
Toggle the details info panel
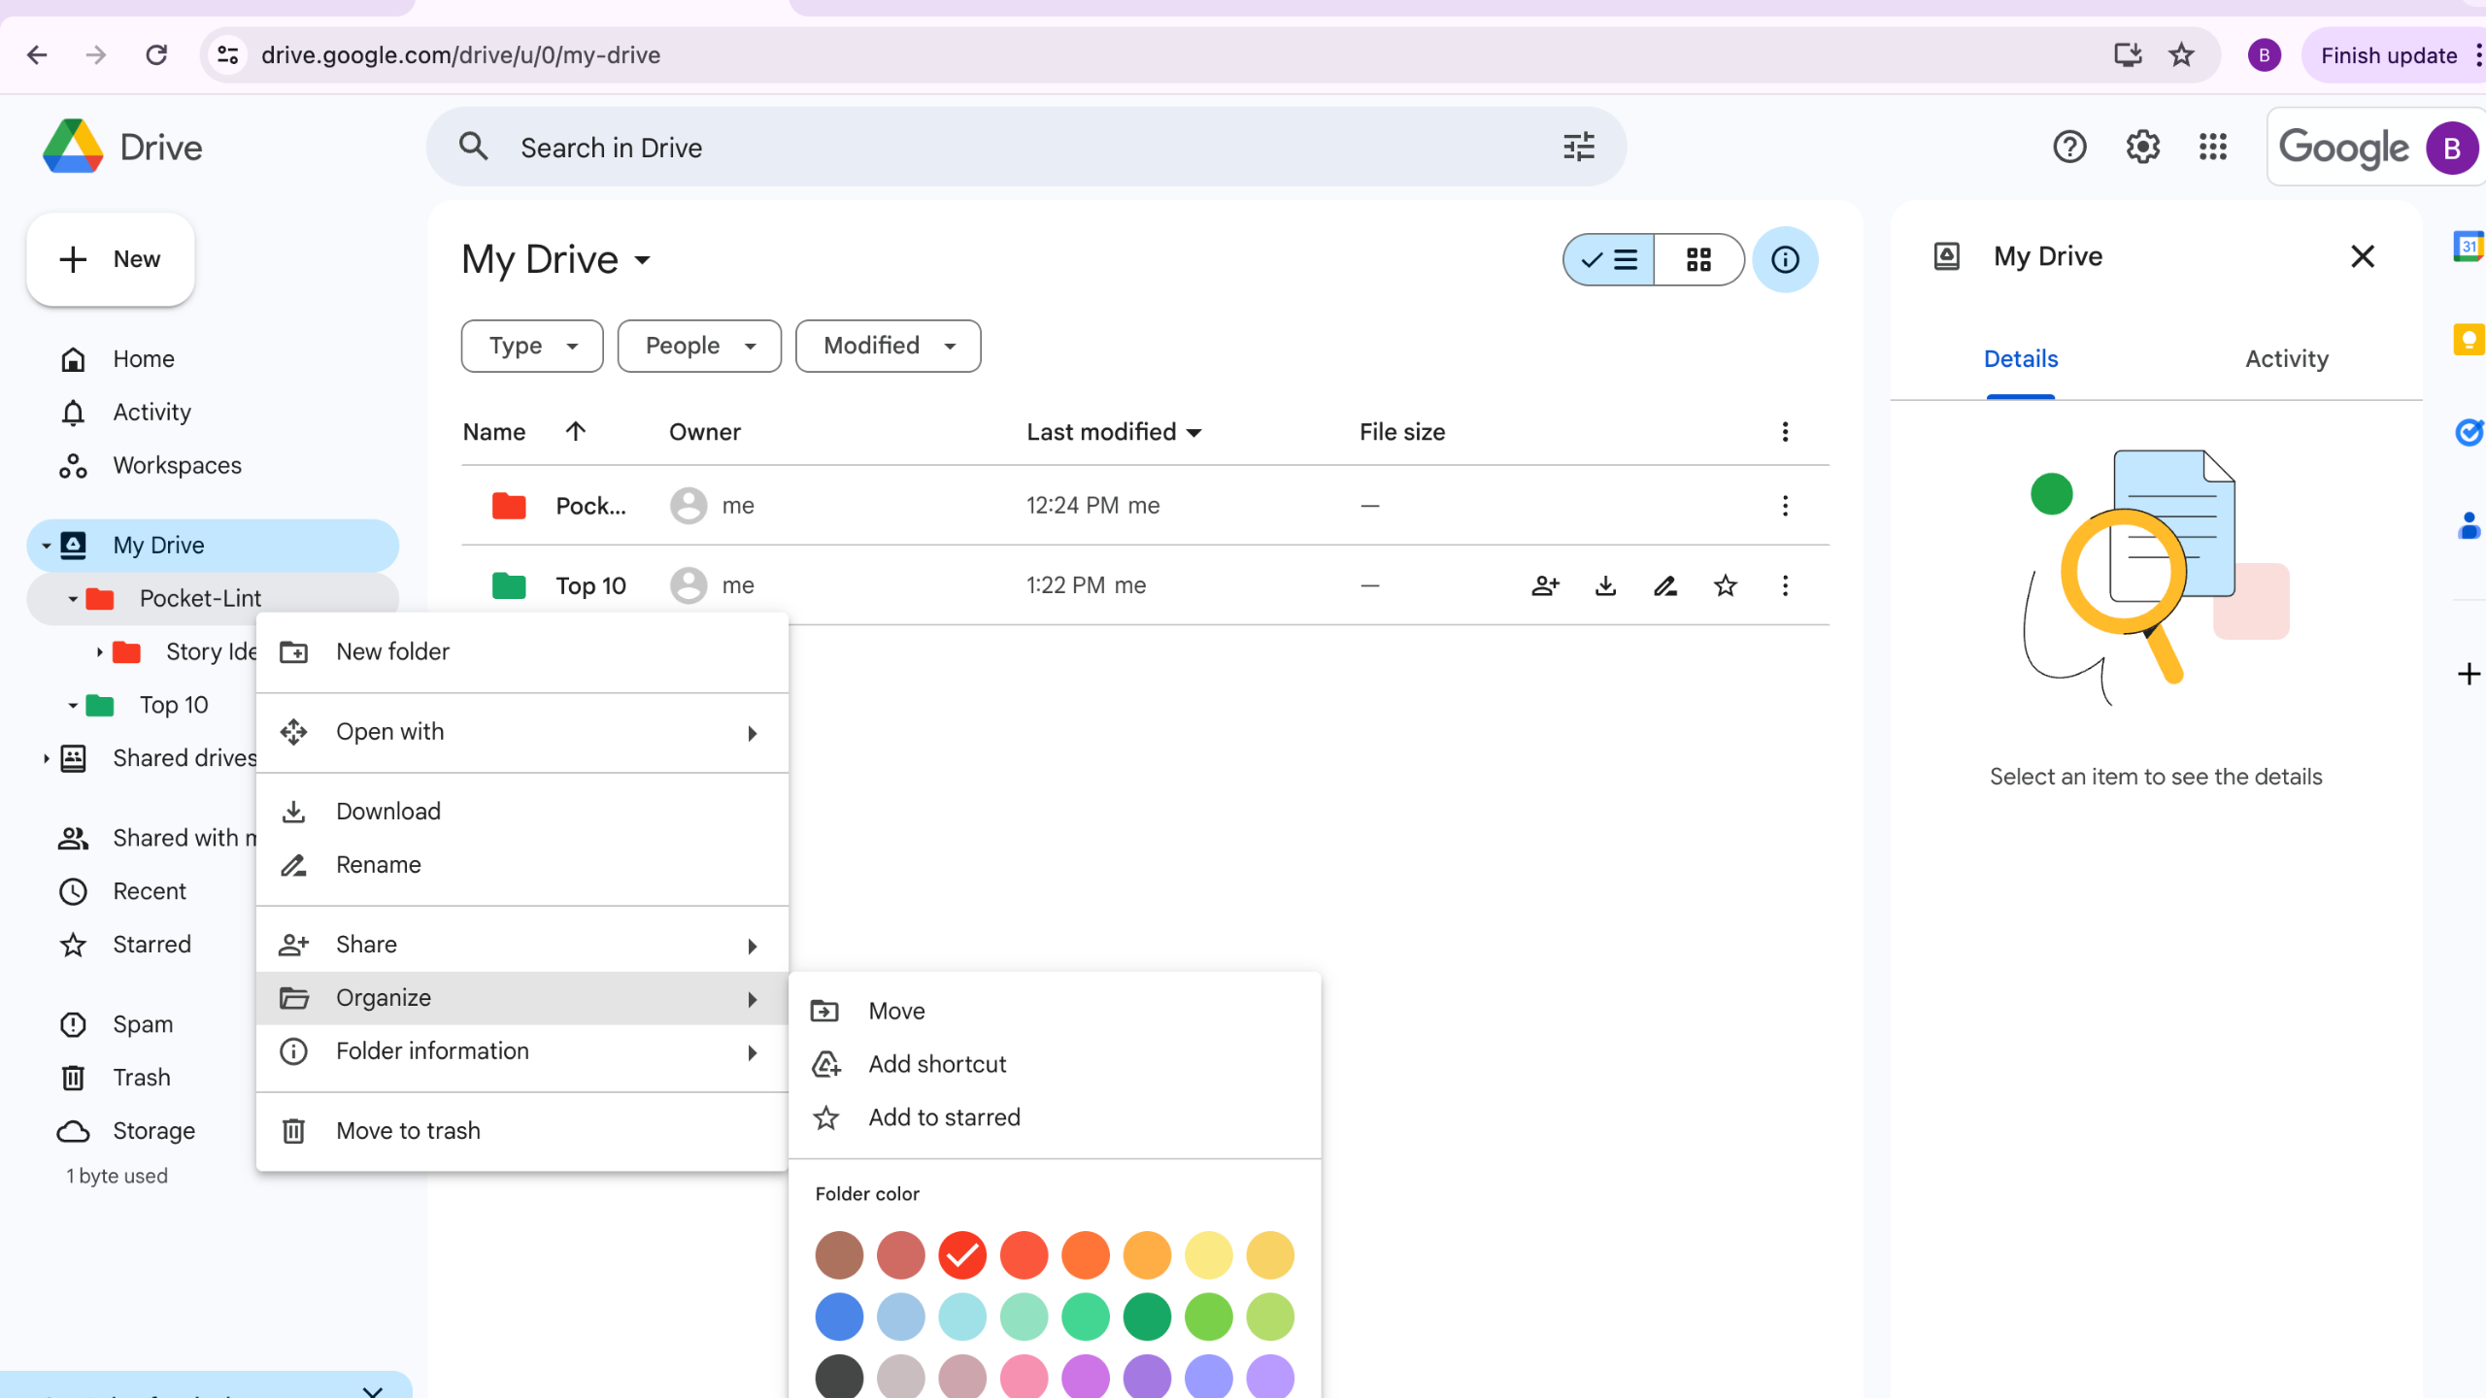click(x=1785, y=259)
